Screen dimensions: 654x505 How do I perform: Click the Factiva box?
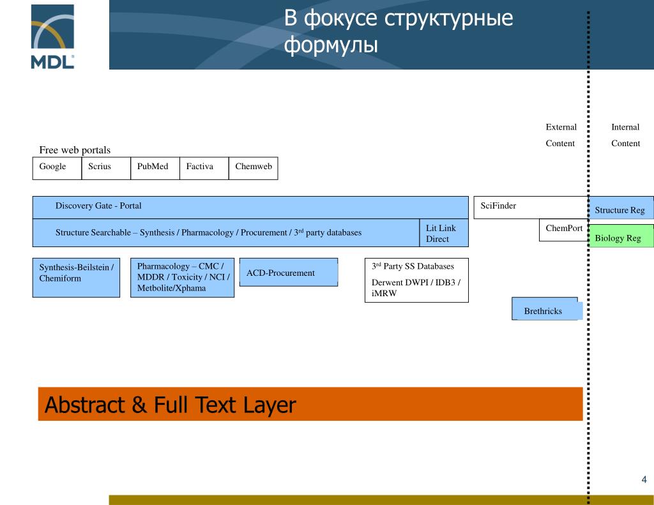pos(204,169)
